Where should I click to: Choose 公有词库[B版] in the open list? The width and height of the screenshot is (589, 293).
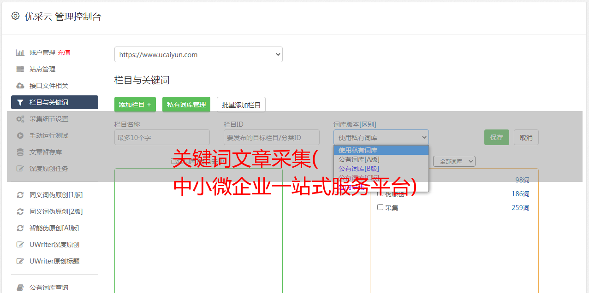click(381, 169)
